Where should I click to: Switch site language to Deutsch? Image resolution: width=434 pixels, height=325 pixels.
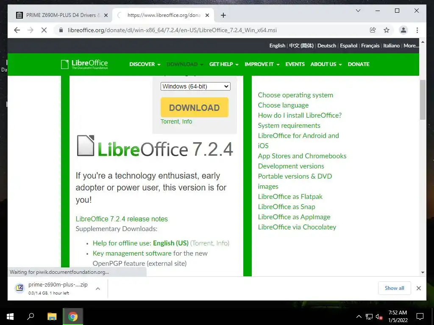tap(327, 46)
